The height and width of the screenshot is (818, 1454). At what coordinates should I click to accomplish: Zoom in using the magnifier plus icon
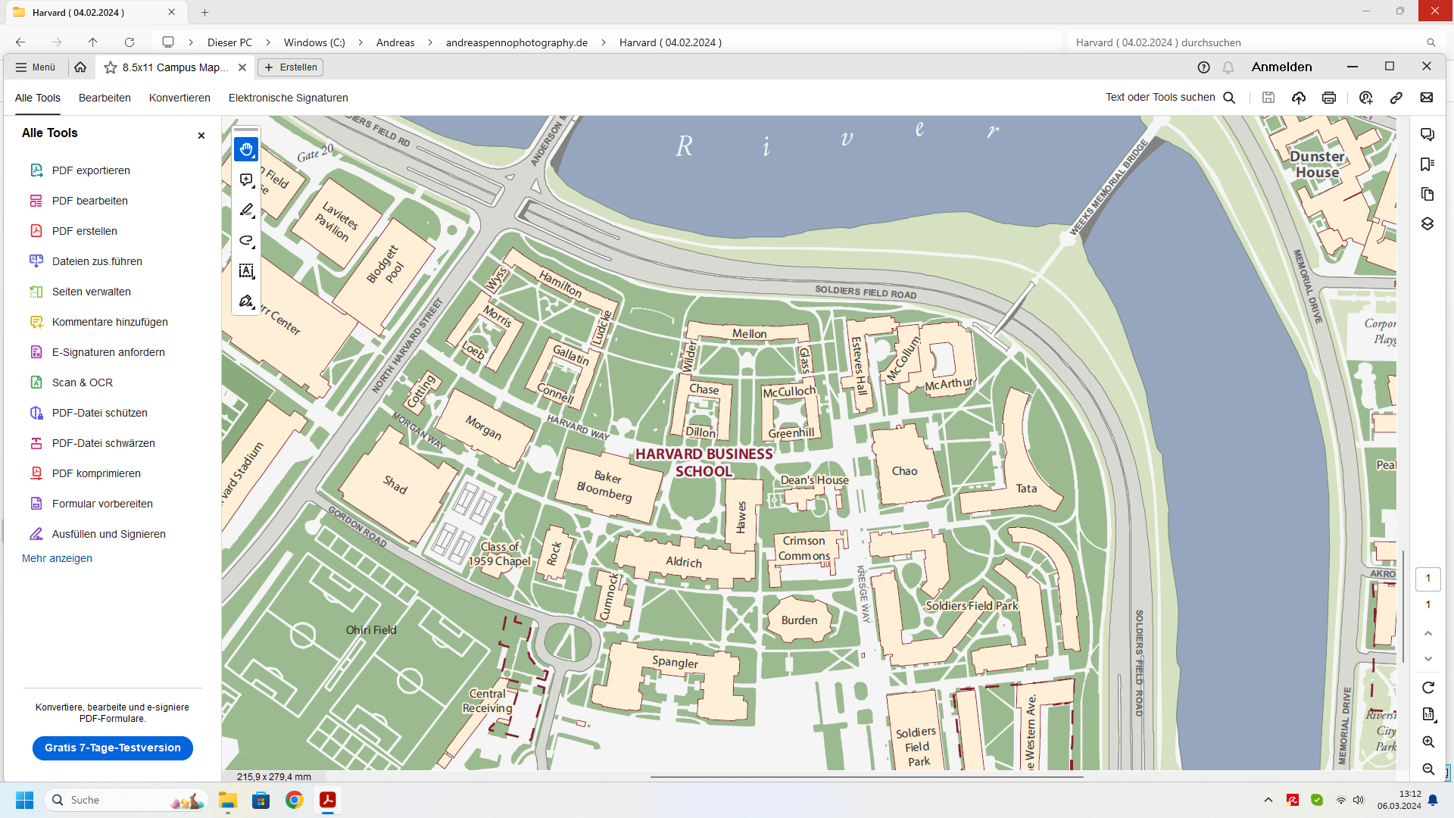(1428, 742)
